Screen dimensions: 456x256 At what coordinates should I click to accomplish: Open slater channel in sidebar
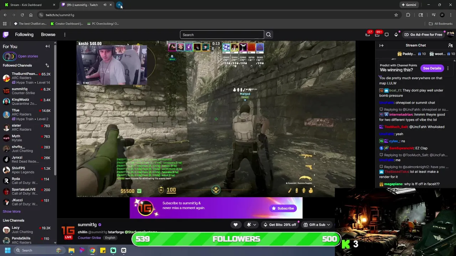pyautogui.click(x=27, y=127)
